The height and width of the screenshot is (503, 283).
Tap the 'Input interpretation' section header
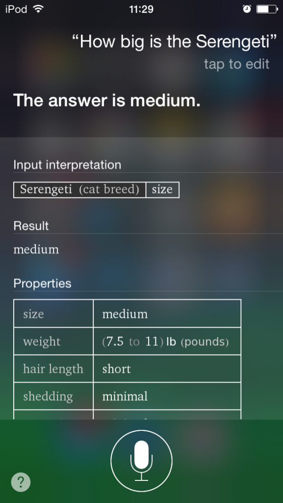[x=67, y=165]
